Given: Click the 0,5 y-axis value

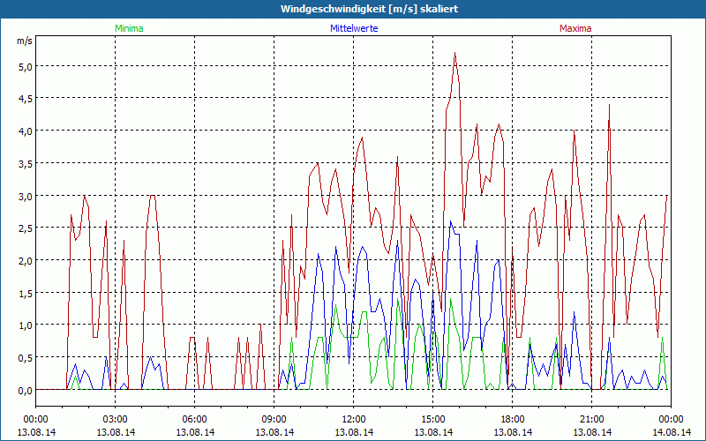Looking at the screenshot, I should click(x=26, y=358).
